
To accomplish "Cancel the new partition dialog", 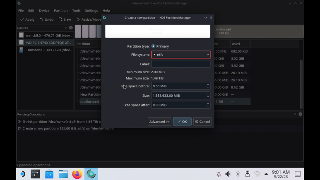I will tap(202, 122).
